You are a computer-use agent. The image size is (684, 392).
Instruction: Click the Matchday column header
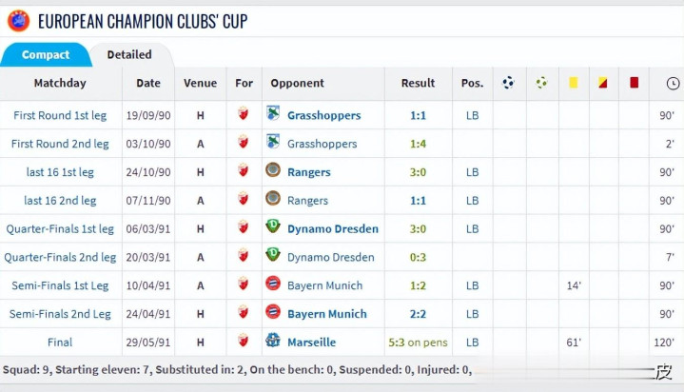click(60, 83)
